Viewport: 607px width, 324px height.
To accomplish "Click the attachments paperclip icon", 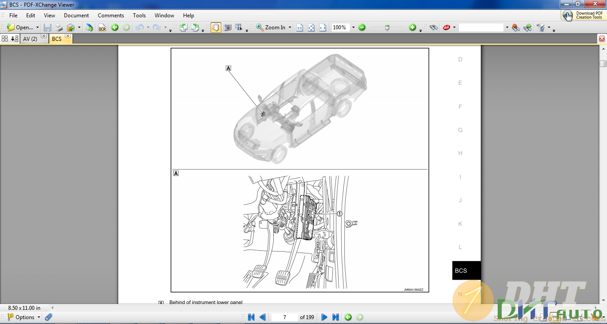I will coord(48,317).
